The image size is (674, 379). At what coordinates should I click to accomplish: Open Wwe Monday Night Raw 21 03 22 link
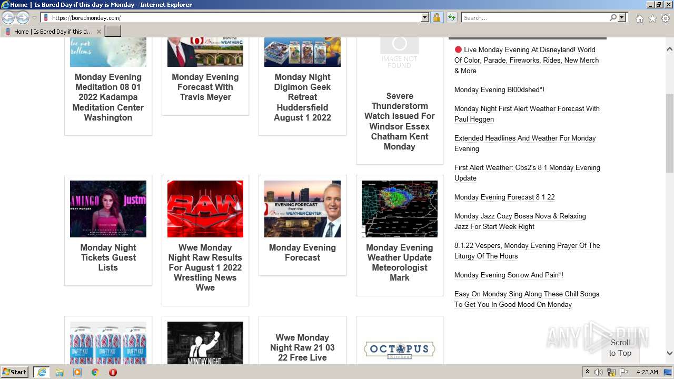[302, 347]
